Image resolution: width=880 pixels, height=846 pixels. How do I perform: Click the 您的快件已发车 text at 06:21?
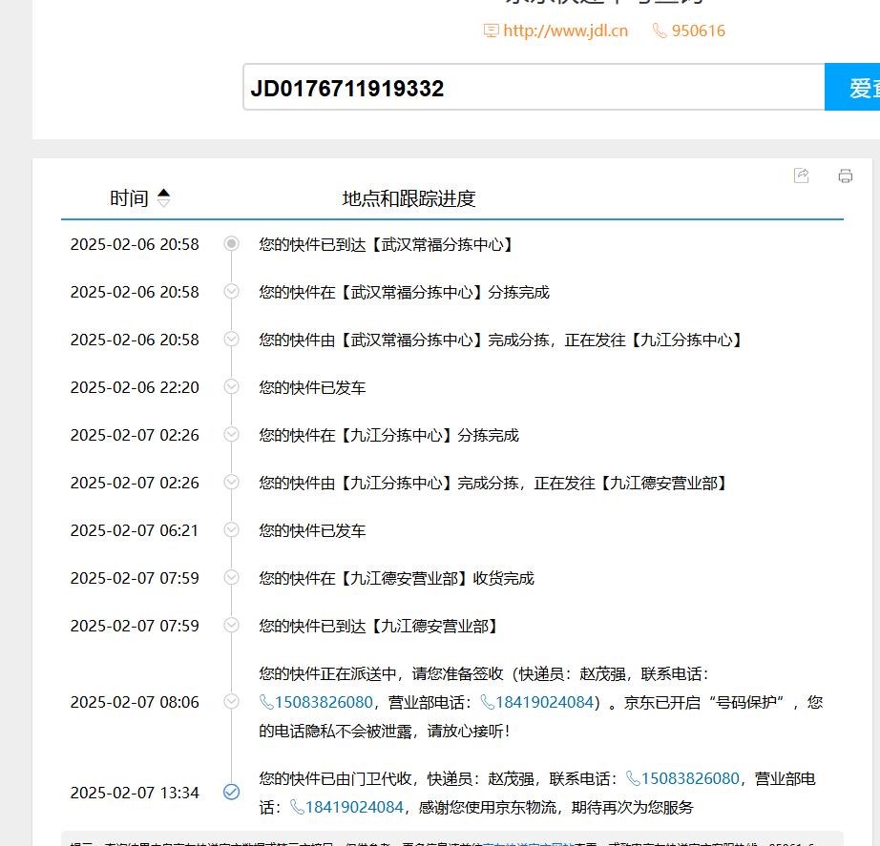coord(313,530)
